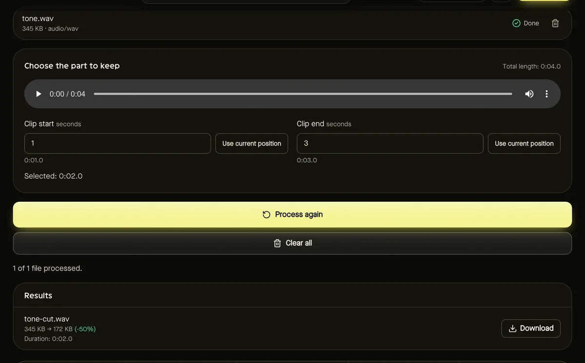Viewport: 585px width, 363px height.
Task: Click the tone.wav file name
Action: coord(38,19)
